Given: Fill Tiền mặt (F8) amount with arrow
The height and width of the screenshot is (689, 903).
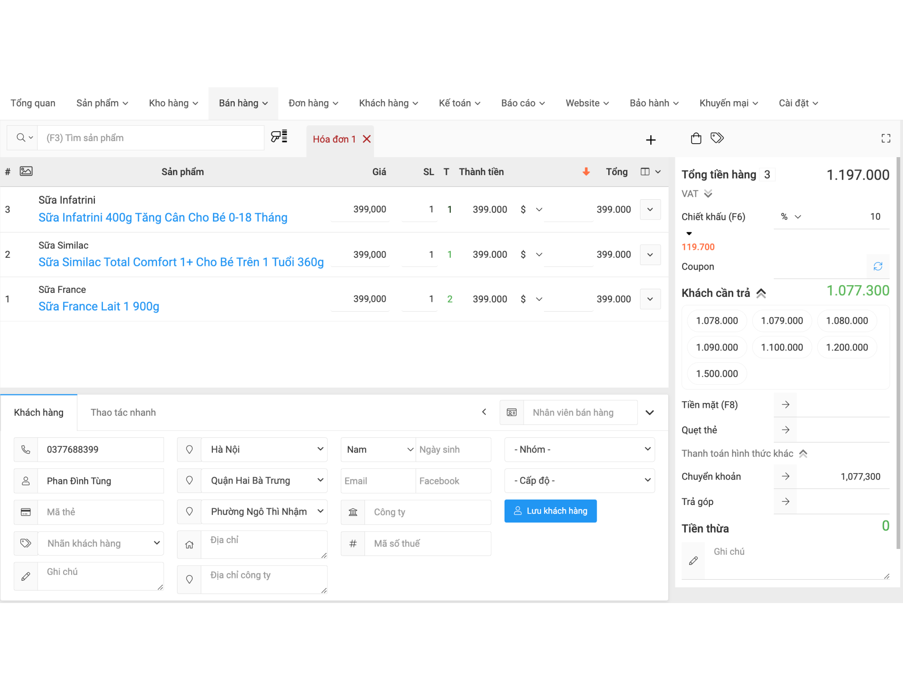Looking at the screenshot, I should 785,405.
